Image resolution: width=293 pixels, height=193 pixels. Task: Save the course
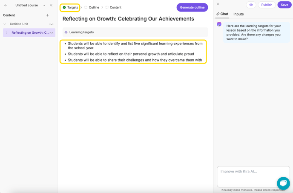284,5
